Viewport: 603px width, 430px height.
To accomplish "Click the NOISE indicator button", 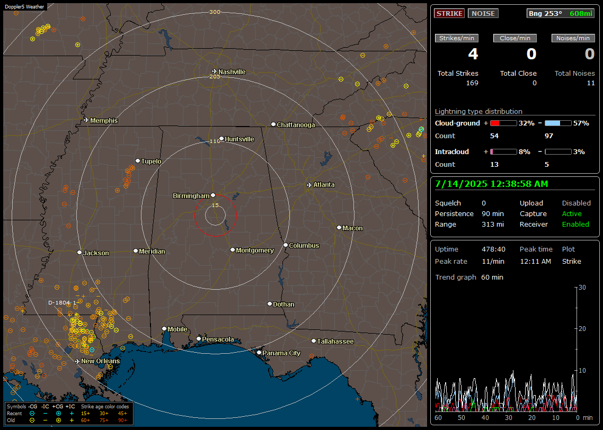I will [483, 13].
